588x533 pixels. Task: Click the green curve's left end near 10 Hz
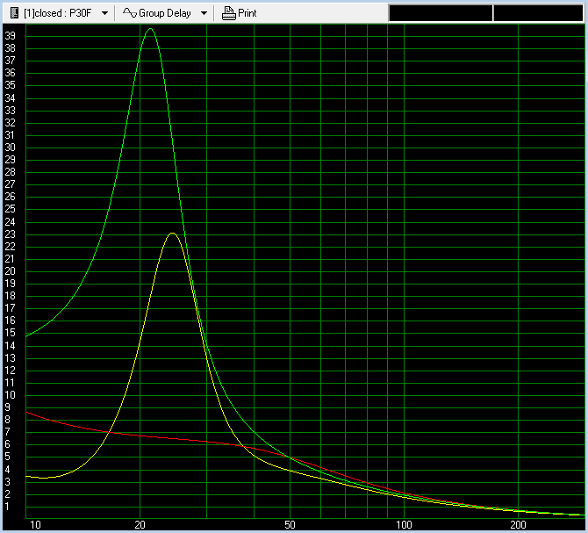click(x=29, y=335)
